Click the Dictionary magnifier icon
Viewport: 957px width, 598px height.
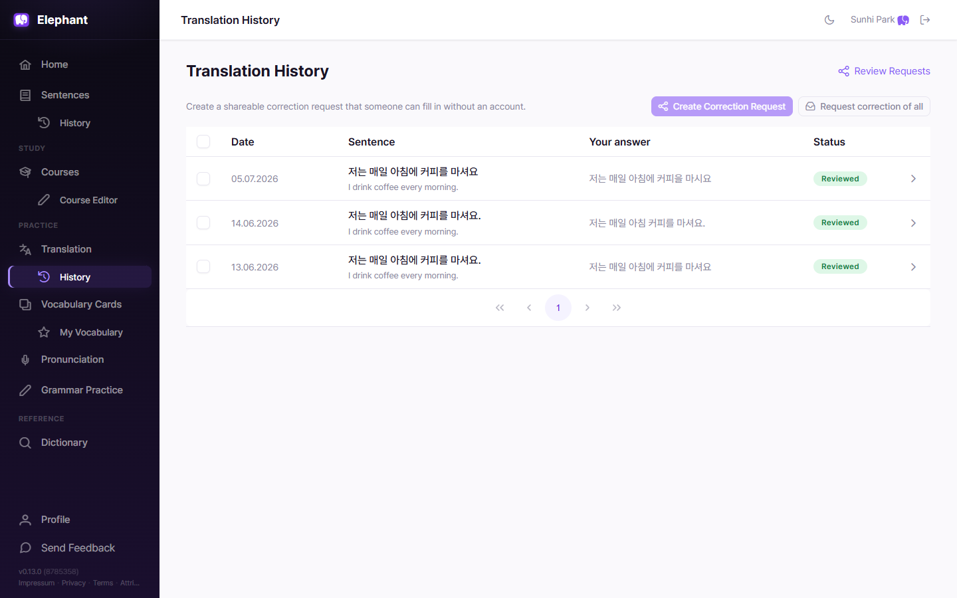25,443
